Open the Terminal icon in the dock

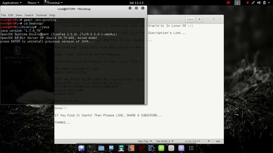91,148
